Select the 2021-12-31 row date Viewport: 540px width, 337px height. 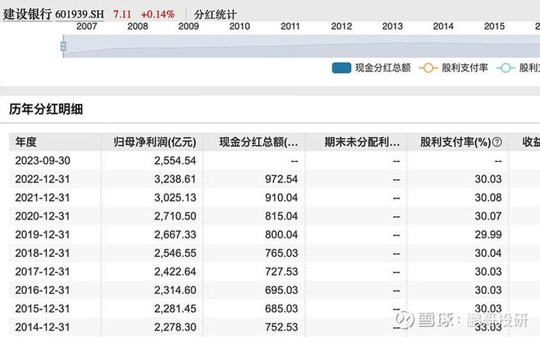[43, 197]
